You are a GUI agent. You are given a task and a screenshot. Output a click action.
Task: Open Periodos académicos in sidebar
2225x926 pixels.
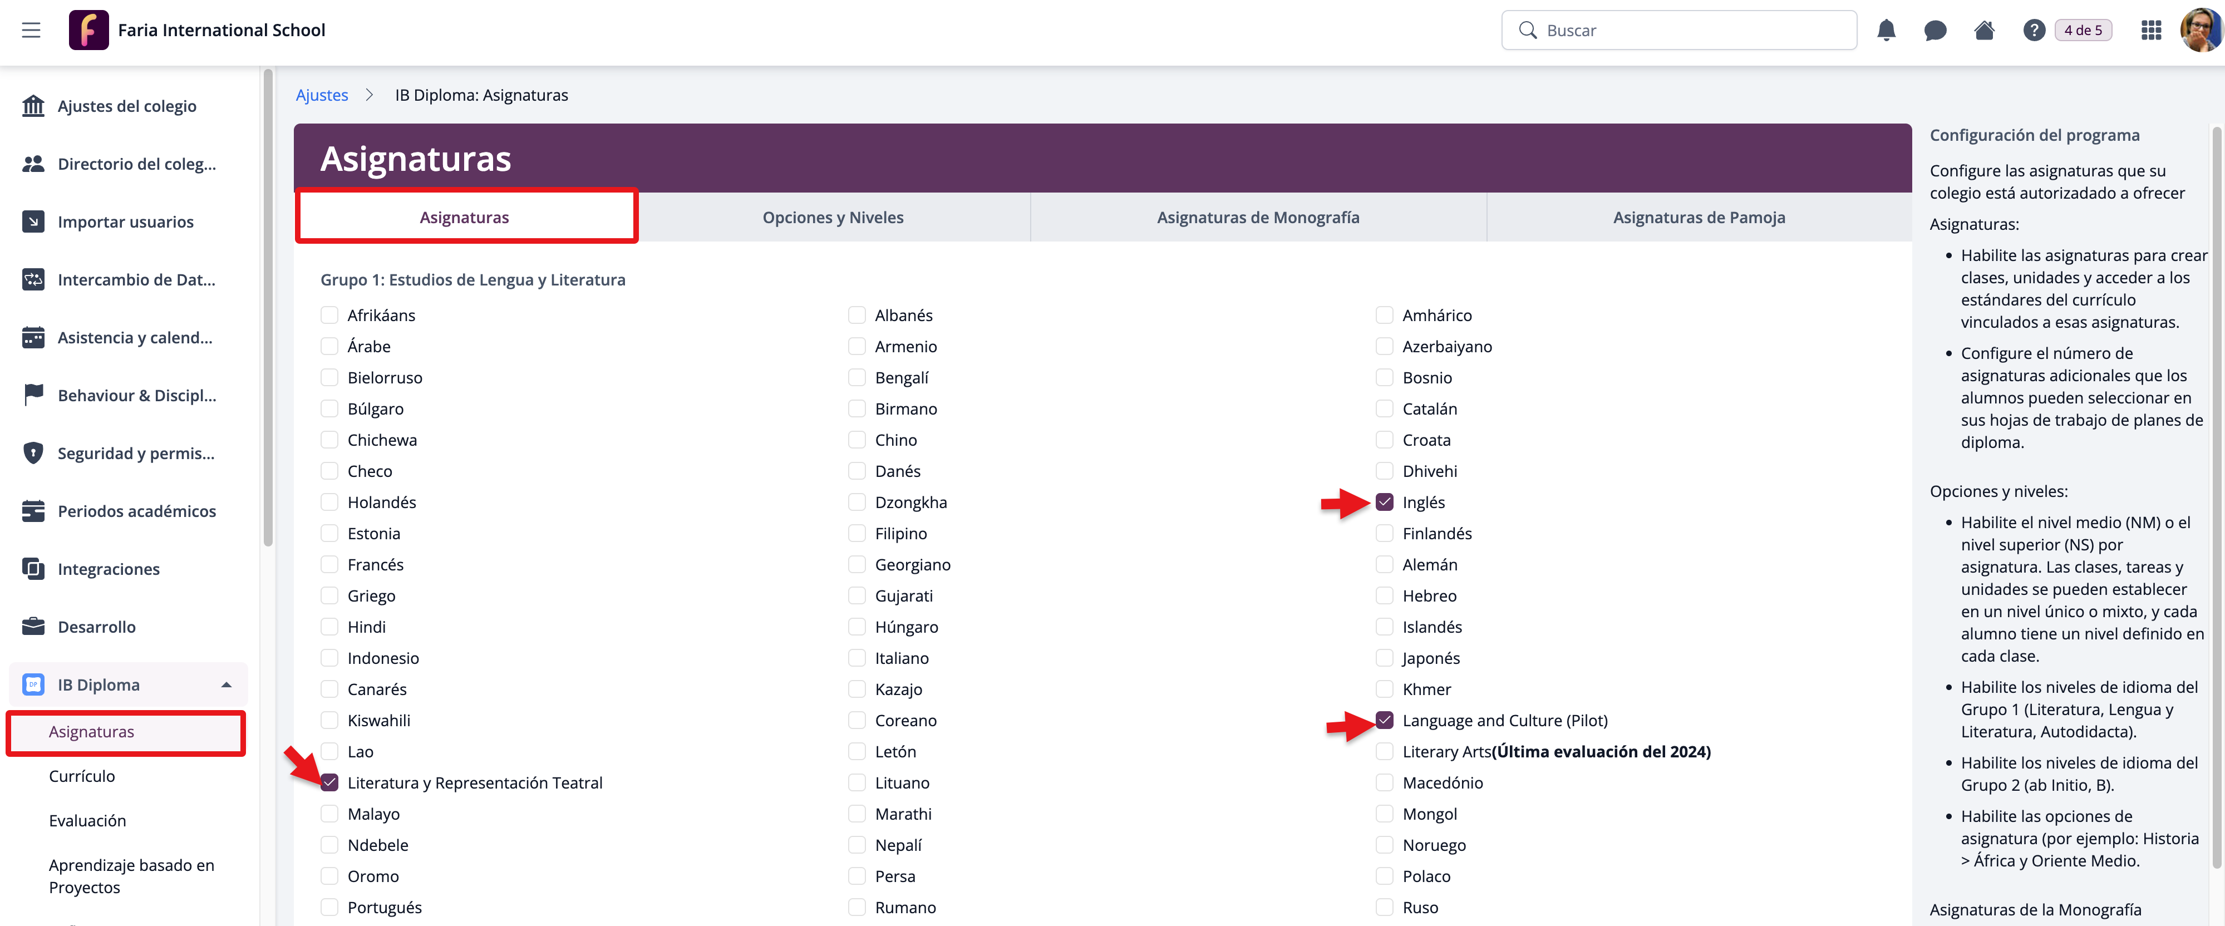click(136, 511)
